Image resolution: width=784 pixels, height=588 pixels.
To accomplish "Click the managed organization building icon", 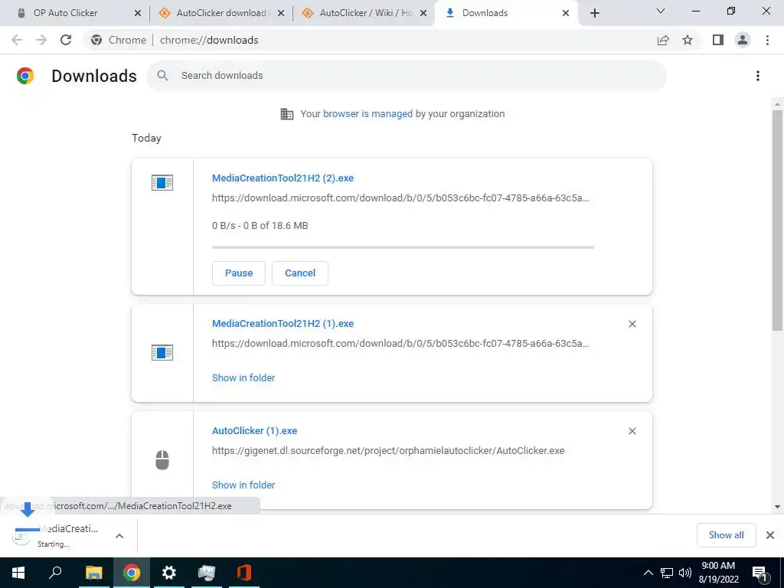I will (x=286, y=114).
